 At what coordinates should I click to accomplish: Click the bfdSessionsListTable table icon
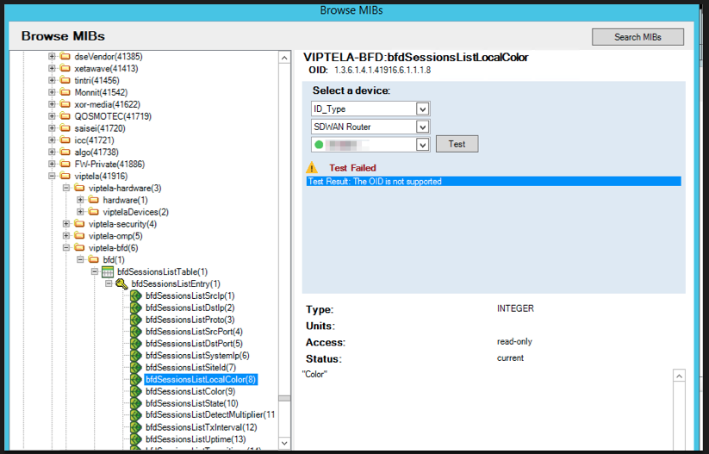pyautogui.click(x=108, y=271)
